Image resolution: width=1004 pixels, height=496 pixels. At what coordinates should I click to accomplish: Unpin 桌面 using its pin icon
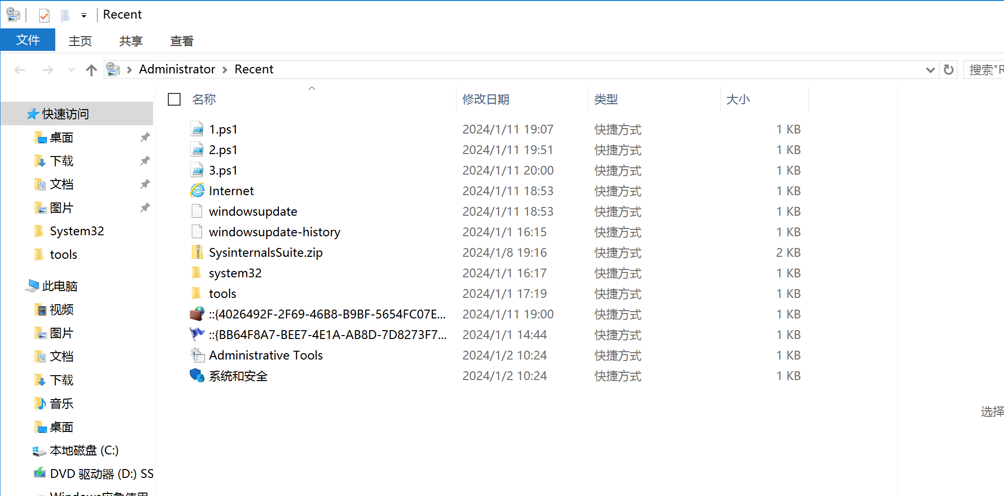point(145,137)
